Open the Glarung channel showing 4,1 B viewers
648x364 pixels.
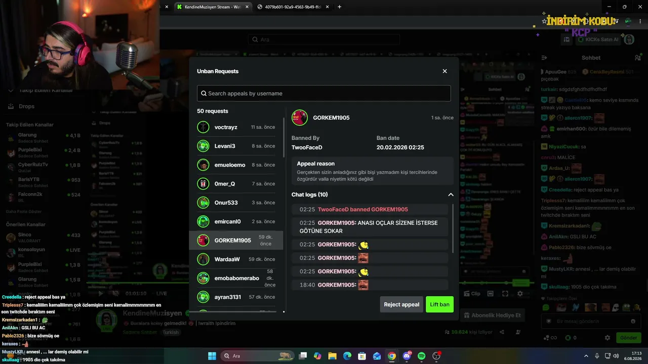click(44, 138)
